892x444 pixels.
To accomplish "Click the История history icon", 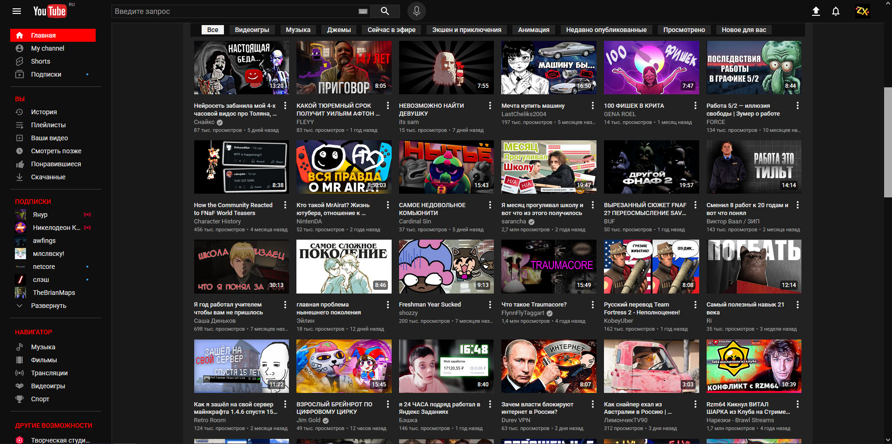I will (x=20, y=112).
